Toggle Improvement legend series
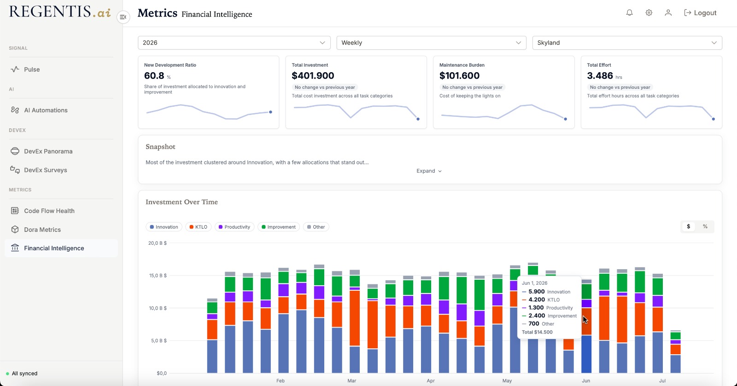737x386 pixels. tap(279, 227)
